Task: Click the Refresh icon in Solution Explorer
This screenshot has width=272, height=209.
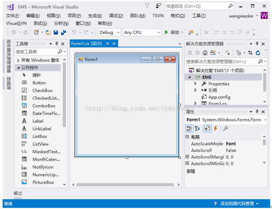Action: [258, 53]
